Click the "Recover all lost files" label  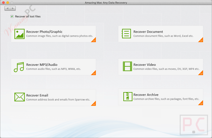28,16
